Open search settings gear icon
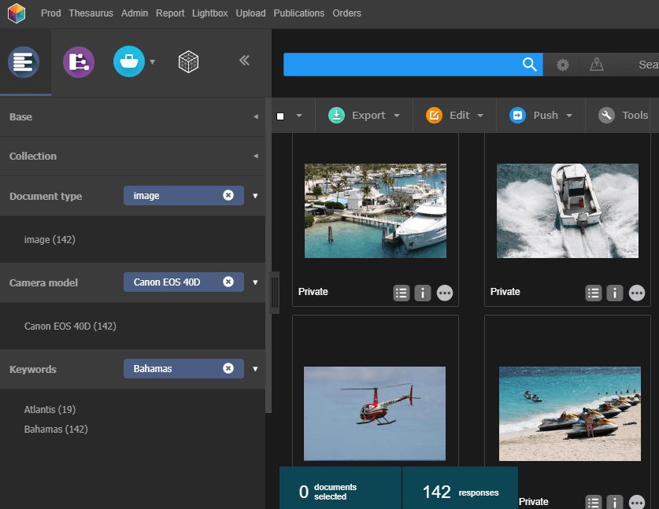This screenshot has width=659, height=509. tap(563, 65)
